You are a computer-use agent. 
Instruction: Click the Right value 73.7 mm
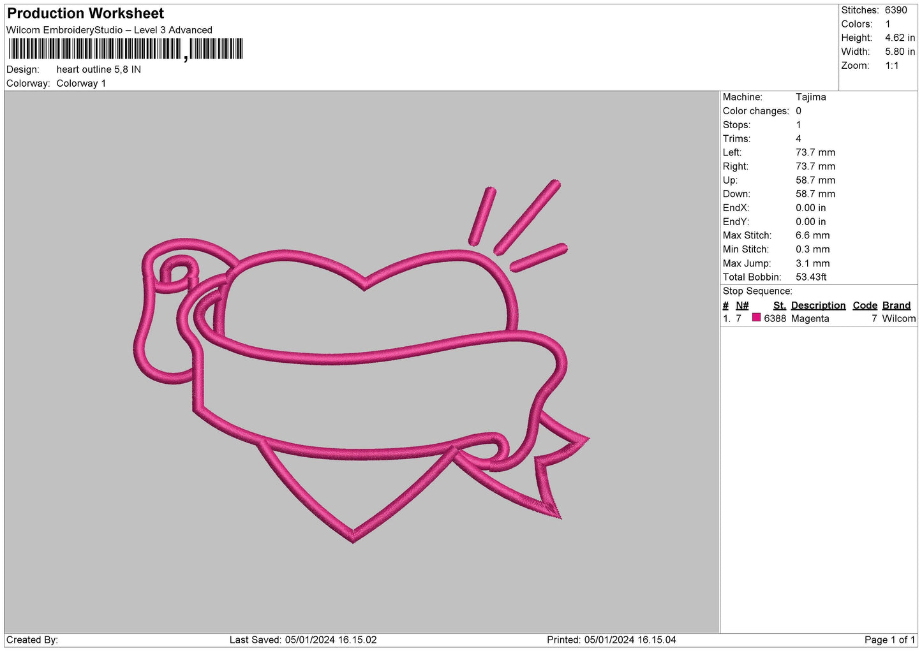pos(815,166)
